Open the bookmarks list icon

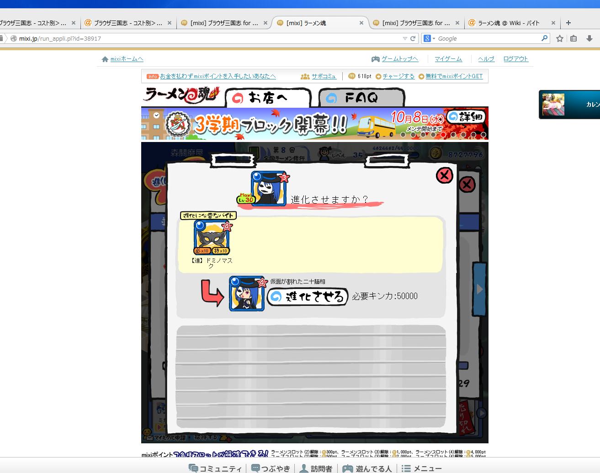pyautogui.click(x=573, y=38)
